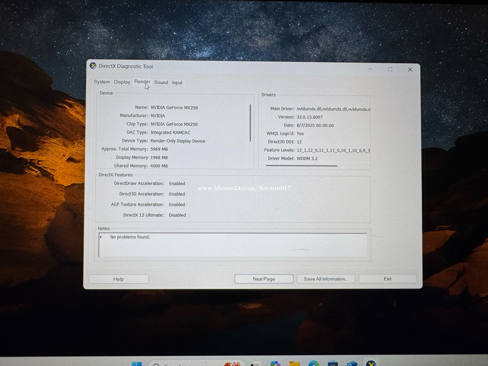This screenshot has height=366, width=488.
Task: Open Outlook from the taskbar
Action: [352, 364]
